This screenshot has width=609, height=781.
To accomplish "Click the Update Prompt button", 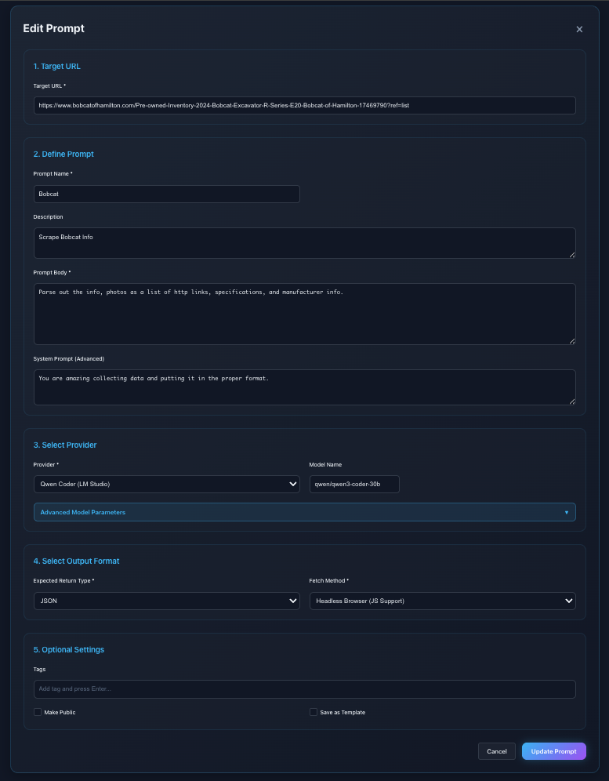I will [x=553, y=751].
